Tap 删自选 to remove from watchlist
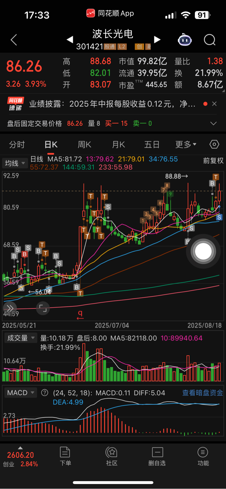The width and height of the screenshot is (226, 489). [157, 456]
